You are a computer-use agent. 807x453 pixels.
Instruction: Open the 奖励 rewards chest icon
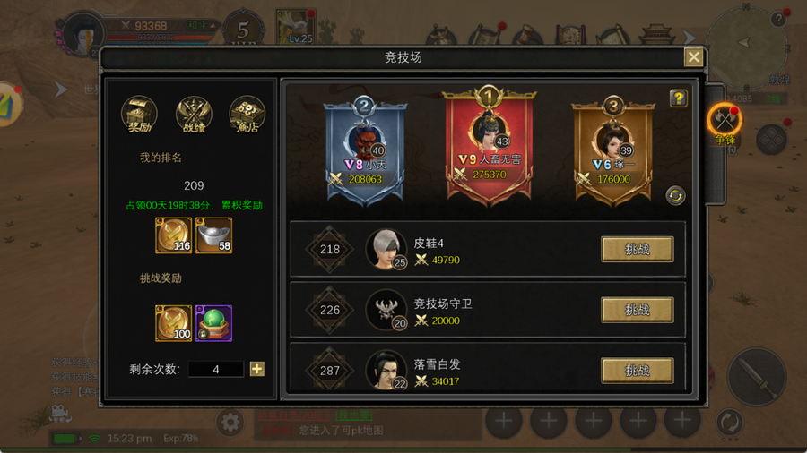pyautogui.click(x=139, y=114)
